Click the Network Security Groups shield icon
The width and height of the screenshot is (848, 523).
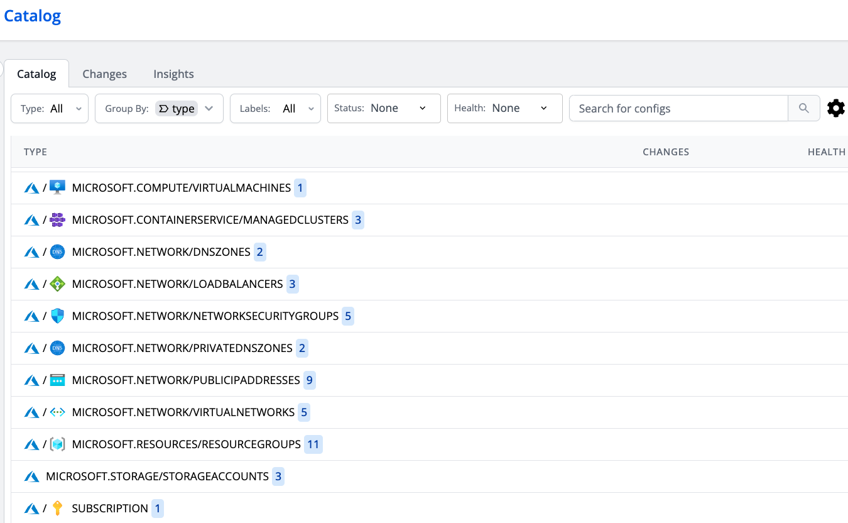[57, 316]
